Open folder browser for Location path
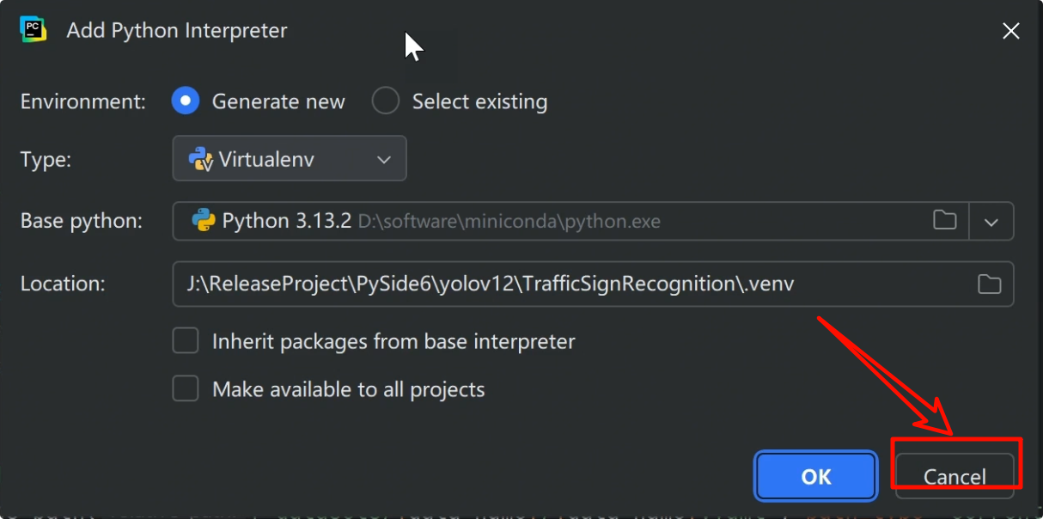Screen dimensions: 1043x519 [x=990, y=284]
